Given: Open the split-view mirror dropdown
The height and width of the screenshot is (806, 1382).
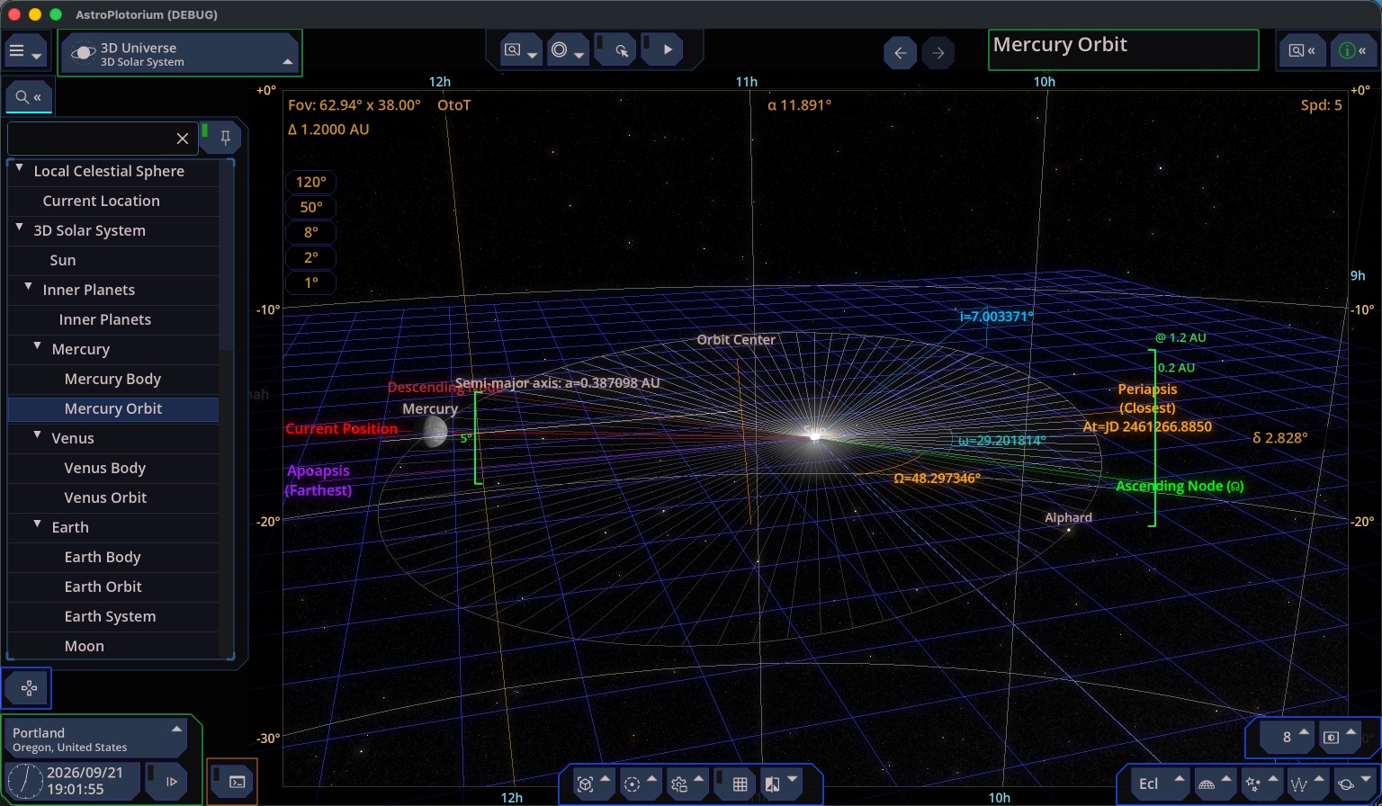Looking at the screenshot, I should 781,784.
